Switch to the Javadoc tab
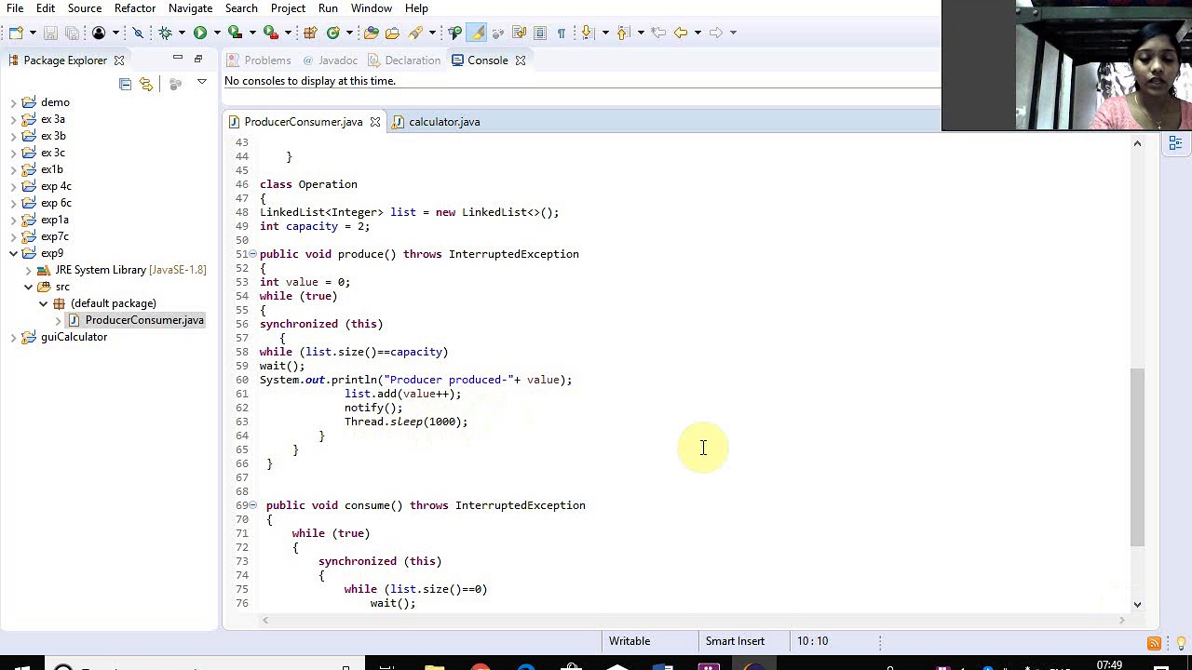 click(329, 60)
